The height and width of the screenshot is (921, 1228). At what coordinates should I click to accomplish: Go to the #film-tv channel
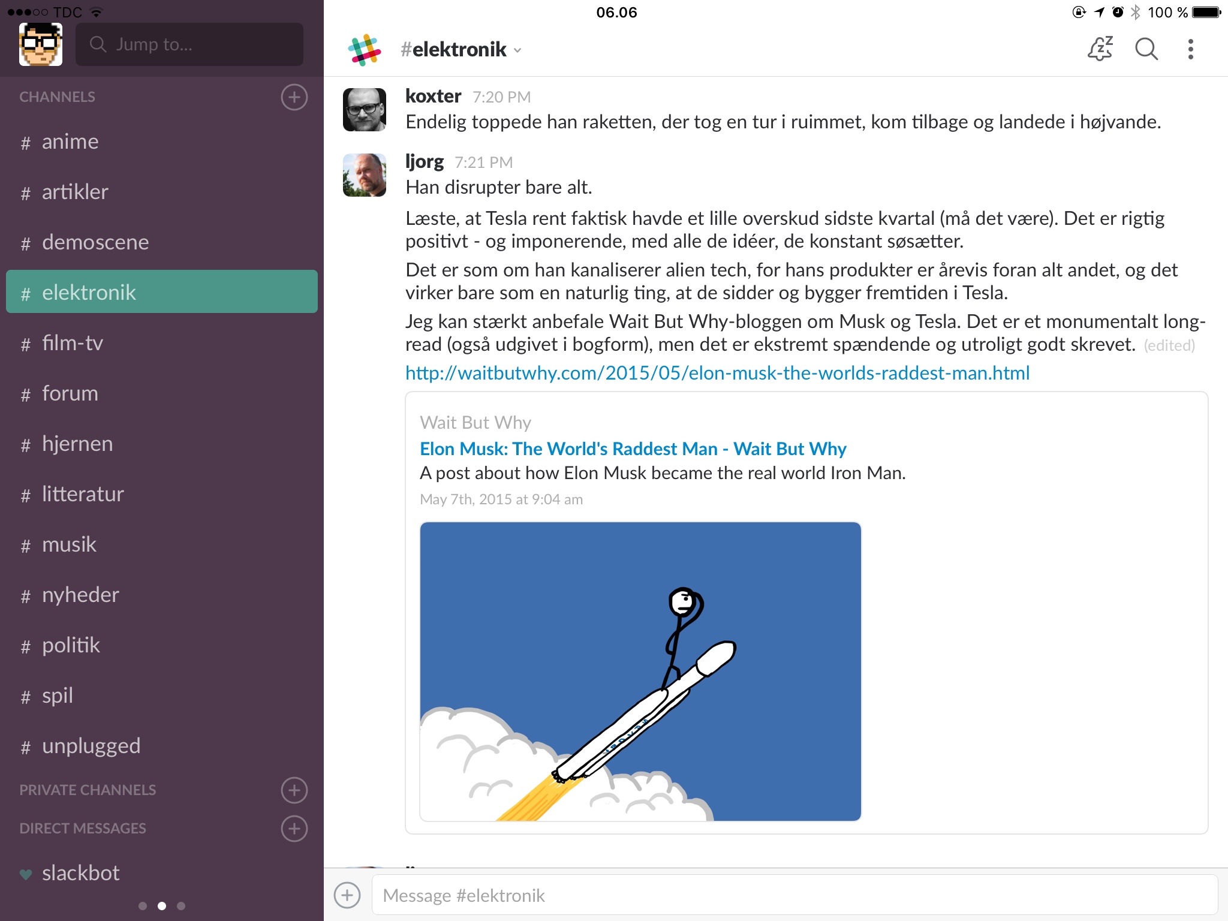pyautogui.click(x=162, y=343)
